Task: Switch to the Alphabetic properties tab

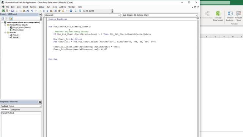Action: click(5, 110)
